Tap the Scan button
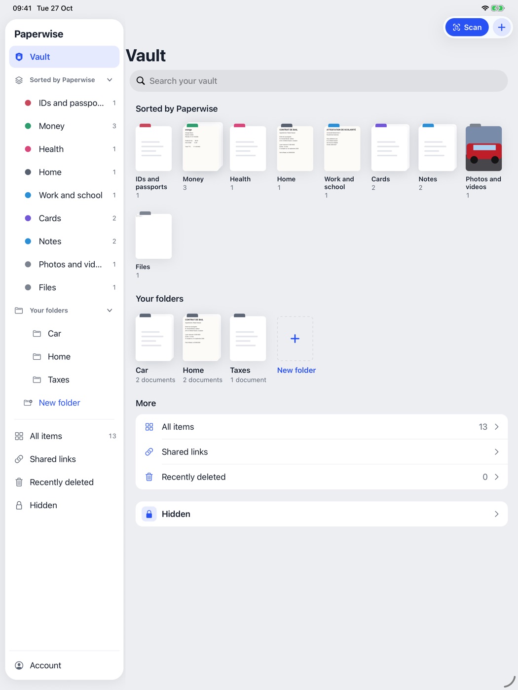This screenshot has height=690, width=518. (x=467, y=27)
